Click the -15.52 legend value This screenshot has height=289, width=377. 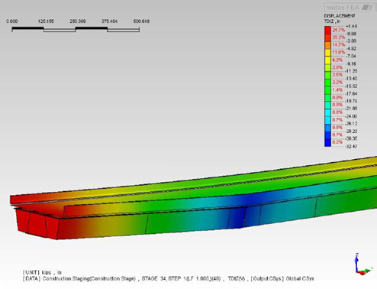pyautogui.click(x=351, y=86)
